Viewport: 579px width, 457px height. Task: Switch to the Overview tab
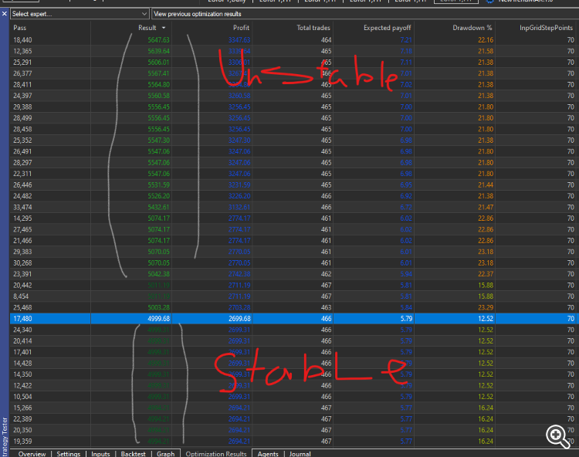point(32,454)
